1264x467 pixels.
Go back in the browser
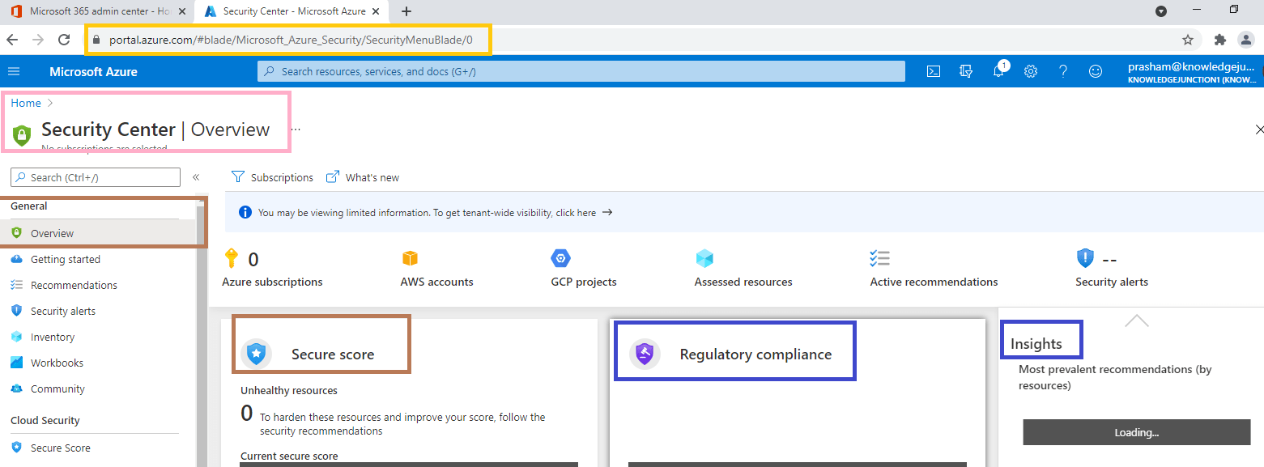click(x=12, y=40)
